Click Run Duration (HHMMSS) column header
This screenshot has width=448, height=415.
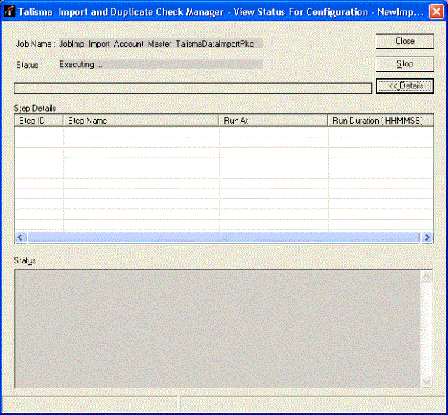point(381,121)
